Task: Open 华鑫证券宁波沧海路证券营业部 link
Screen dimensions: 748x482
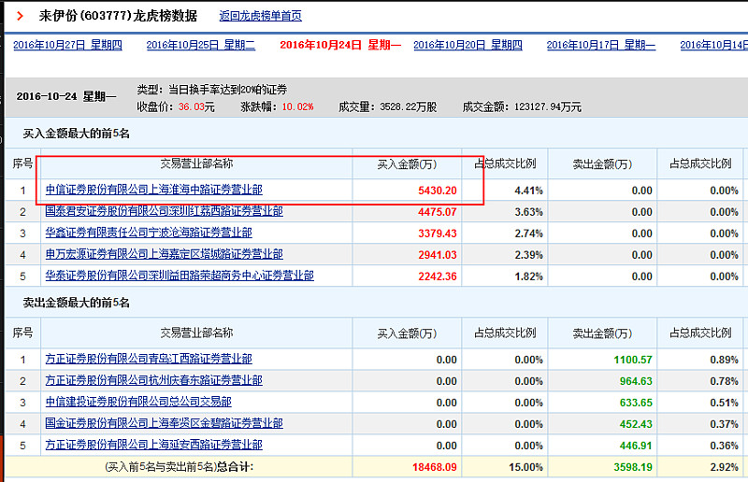Action: [149, 233]
